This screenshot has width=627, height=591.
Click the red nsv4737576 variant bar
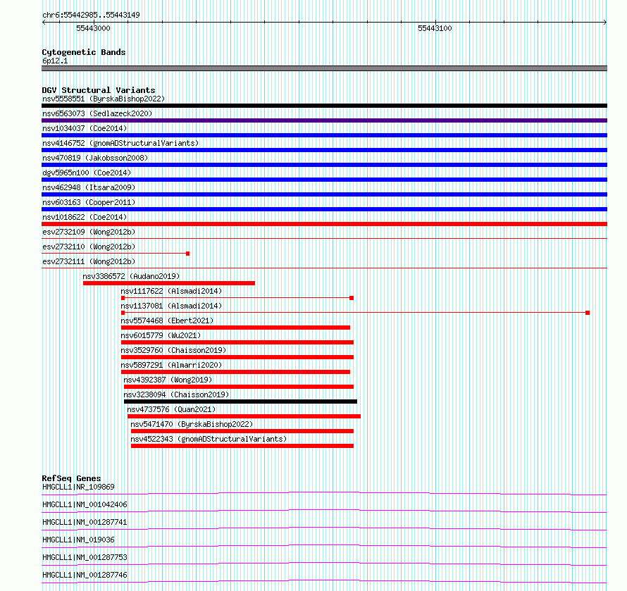[x=244, y=416]
